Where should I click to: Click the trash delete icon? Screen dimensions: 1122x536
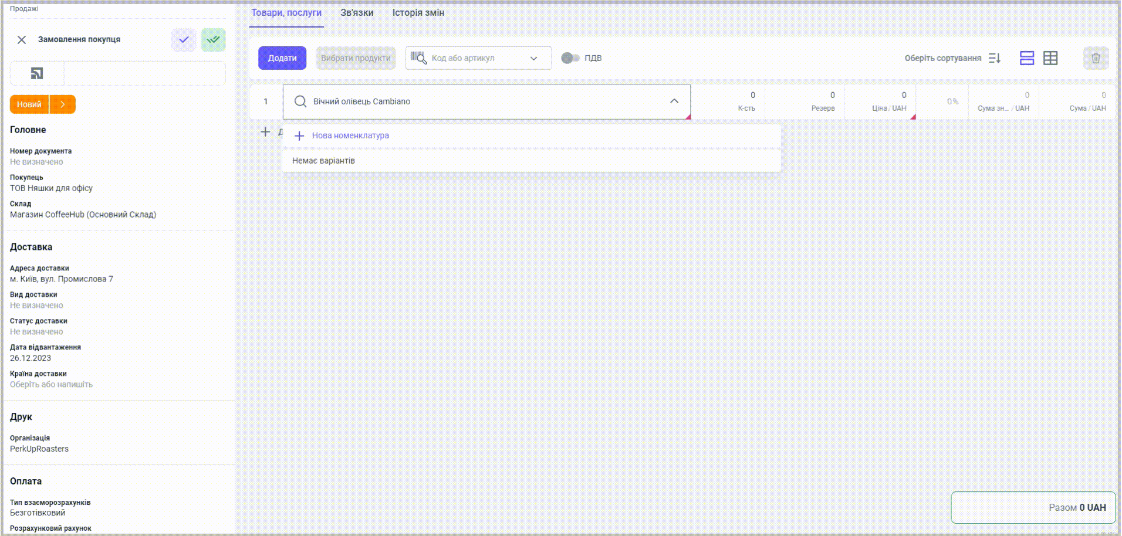pos(1096,58)
